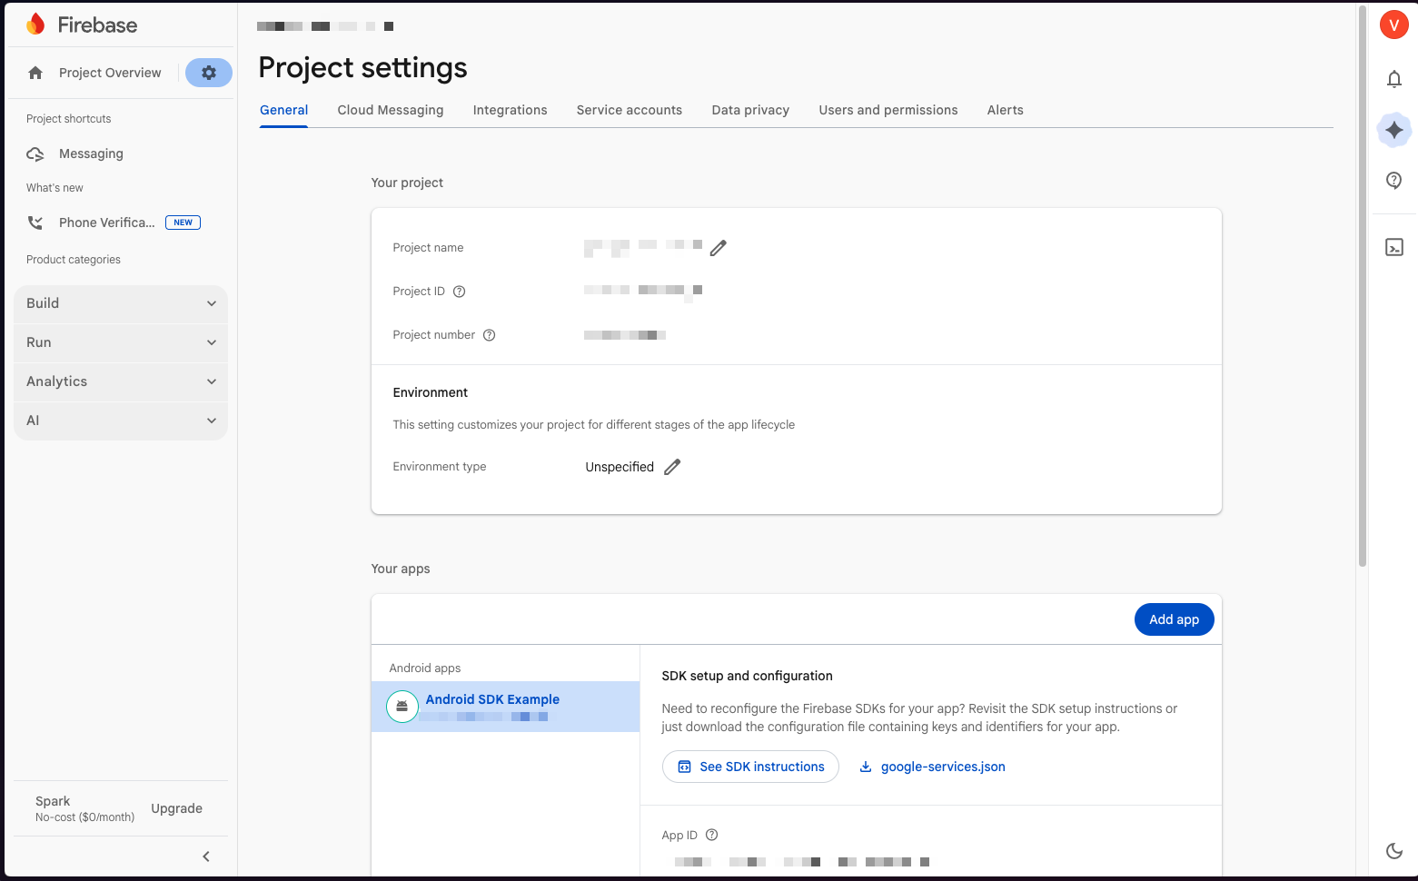
Task: Click the Add app button
Action: coord(1174,619)
